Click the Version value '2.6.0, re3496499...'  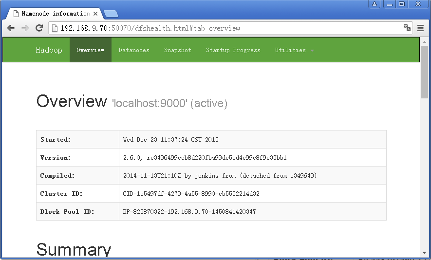[x=205, y=157]
